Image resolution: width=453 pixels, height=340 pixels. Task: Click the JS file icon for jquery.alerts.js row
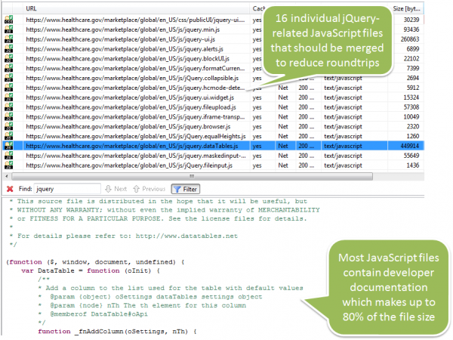pos(8,49)
